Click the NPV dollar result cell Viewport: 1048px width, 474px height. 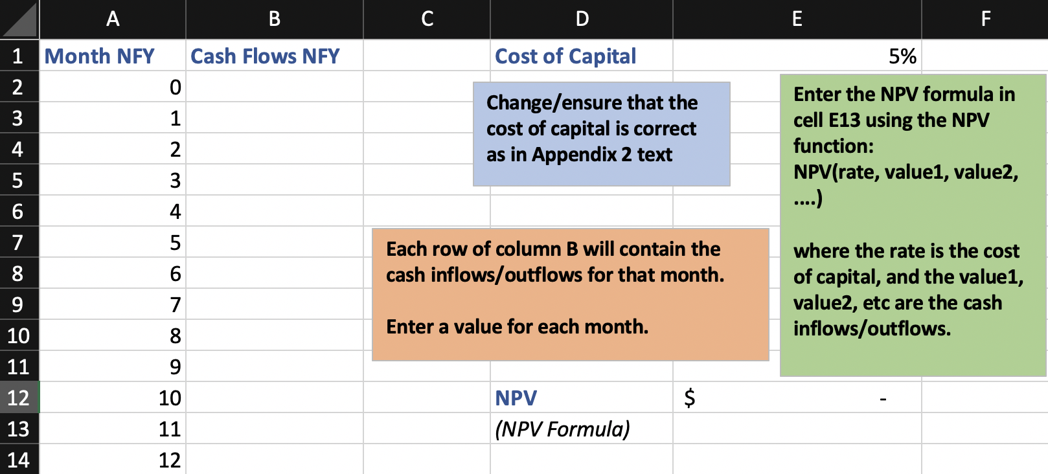pos(797,398)
